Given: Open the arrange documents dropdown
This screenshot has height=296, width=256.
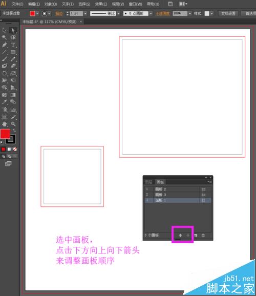Looking at the screenshot, I should pyautogui.click(x=183, y=4).
